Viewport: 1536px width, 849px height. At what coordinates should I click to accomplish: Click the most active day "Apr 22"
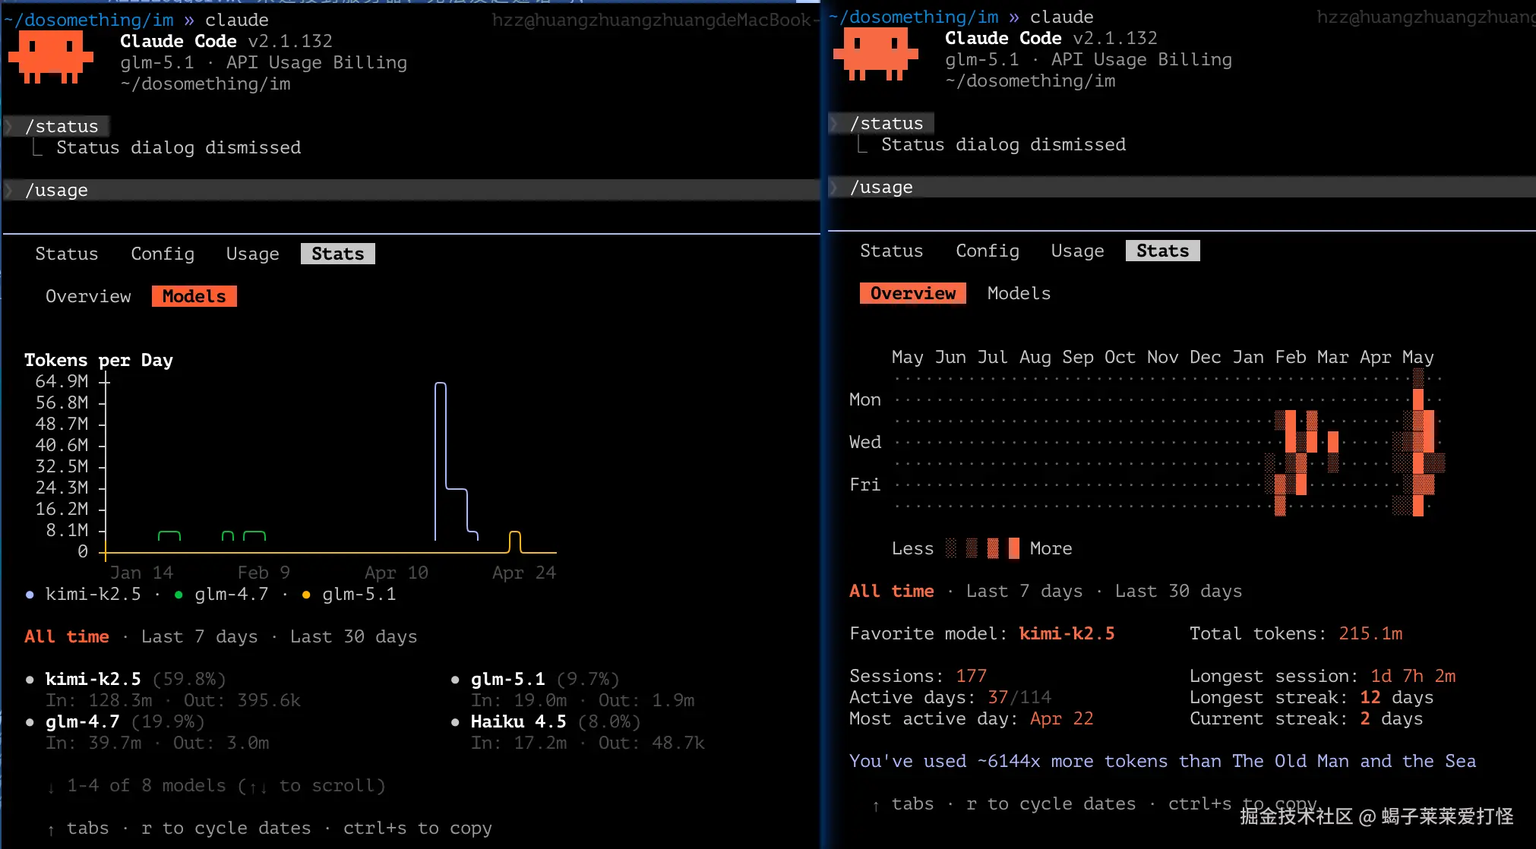[1062, 718]
